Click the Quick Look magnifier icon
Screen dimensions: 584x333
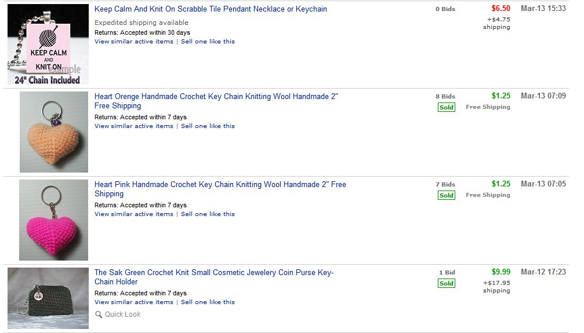tap(99, 314)
